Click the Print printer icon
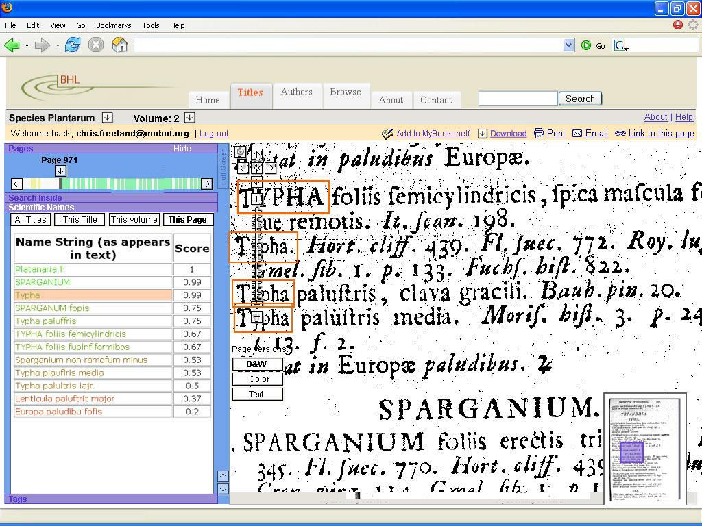 tap(539, 134)
